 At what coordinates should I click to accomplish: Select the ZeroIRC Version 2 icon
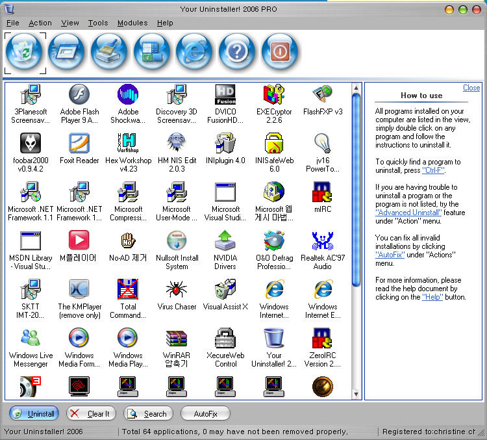323,338
